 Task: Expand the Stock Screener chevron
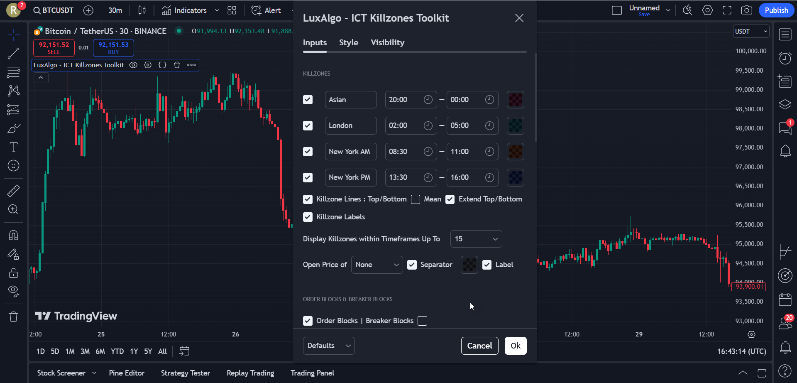tap(94, 373)
